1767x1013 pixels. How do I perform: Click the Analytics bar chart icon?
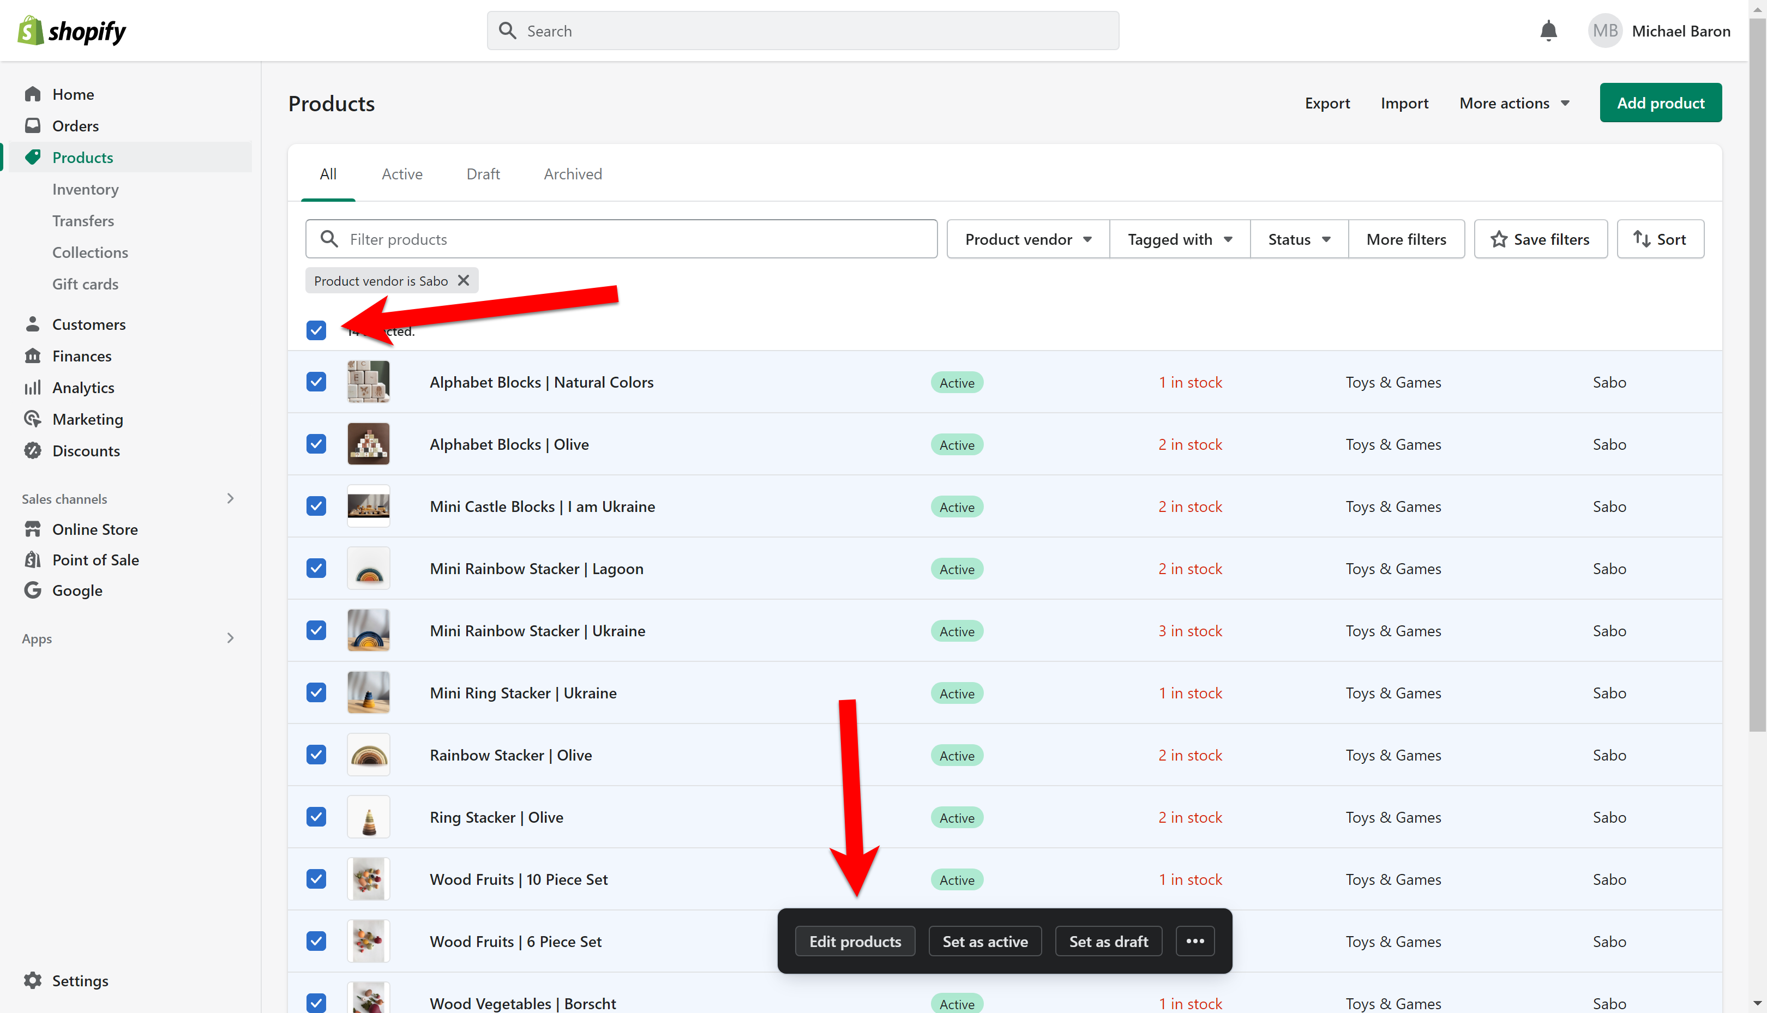(32, 388)
